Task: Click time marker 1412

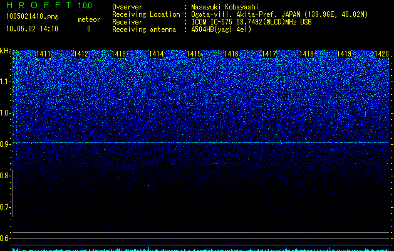Action: click(81, 54)
